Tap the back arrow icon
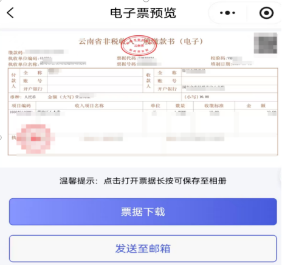 tap(10, 13)
